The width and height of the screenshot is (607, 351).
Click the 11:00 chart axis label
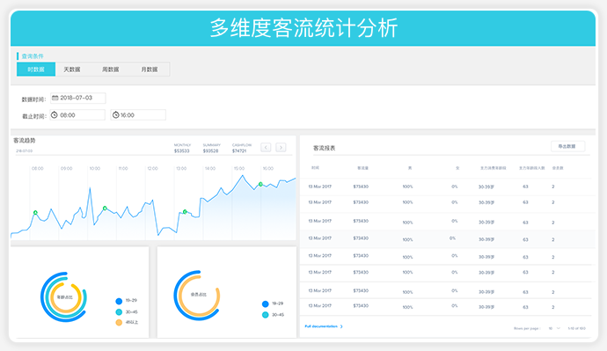pos(123,168)
